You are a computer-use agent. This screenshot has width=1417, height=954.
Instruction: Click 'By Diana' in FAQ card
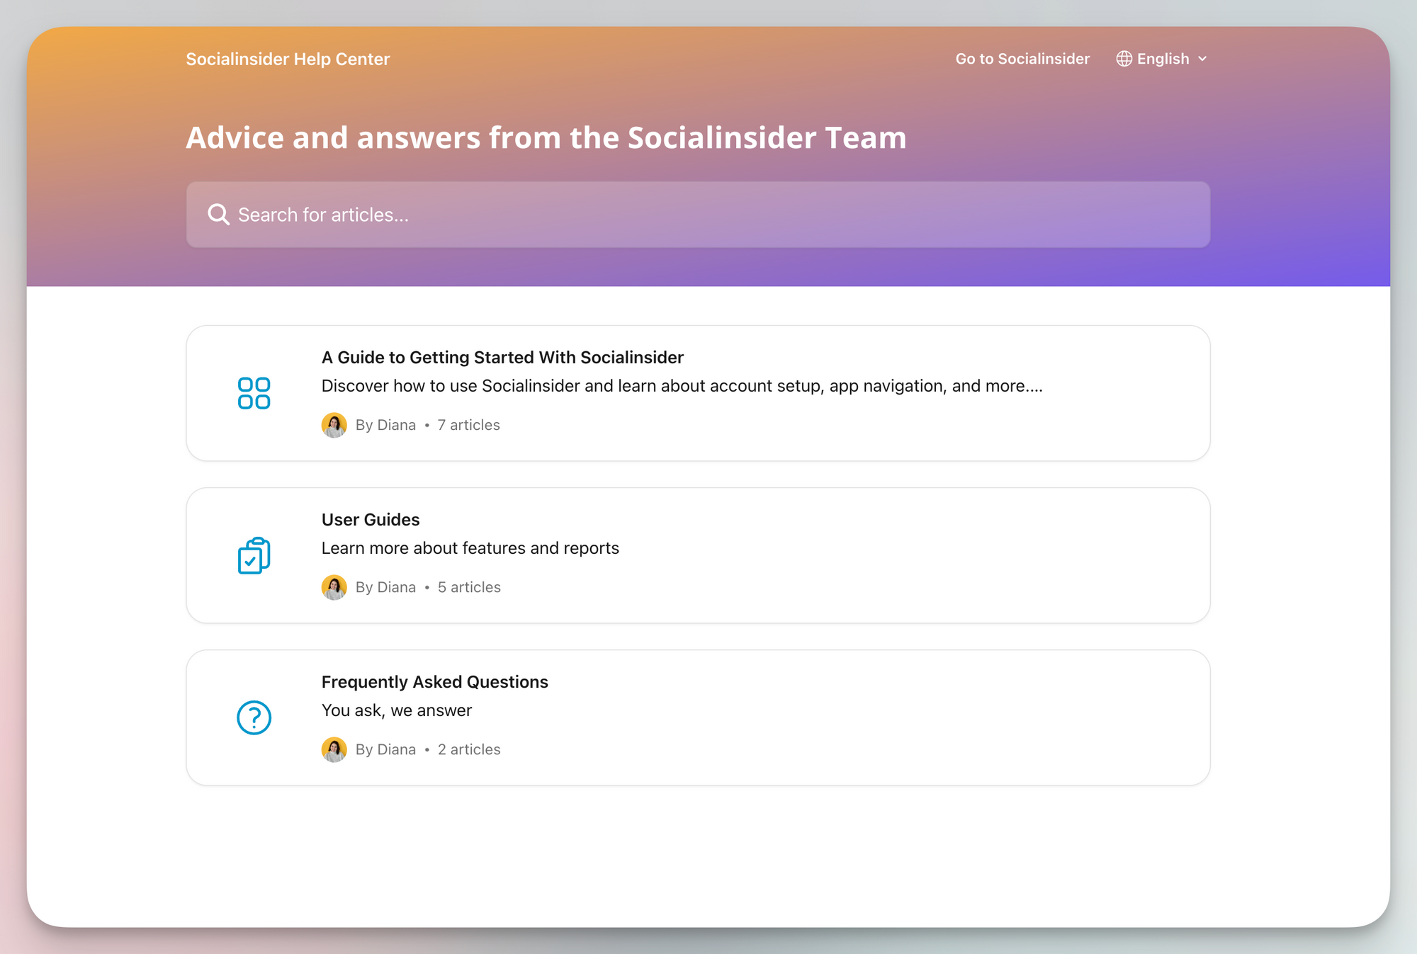(x=385, y=749)
